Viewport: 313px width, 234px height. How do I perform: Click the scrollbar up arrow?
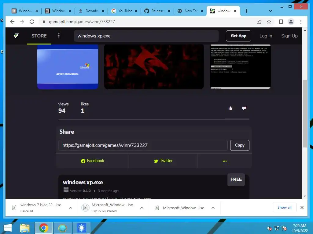pos(305,30)
